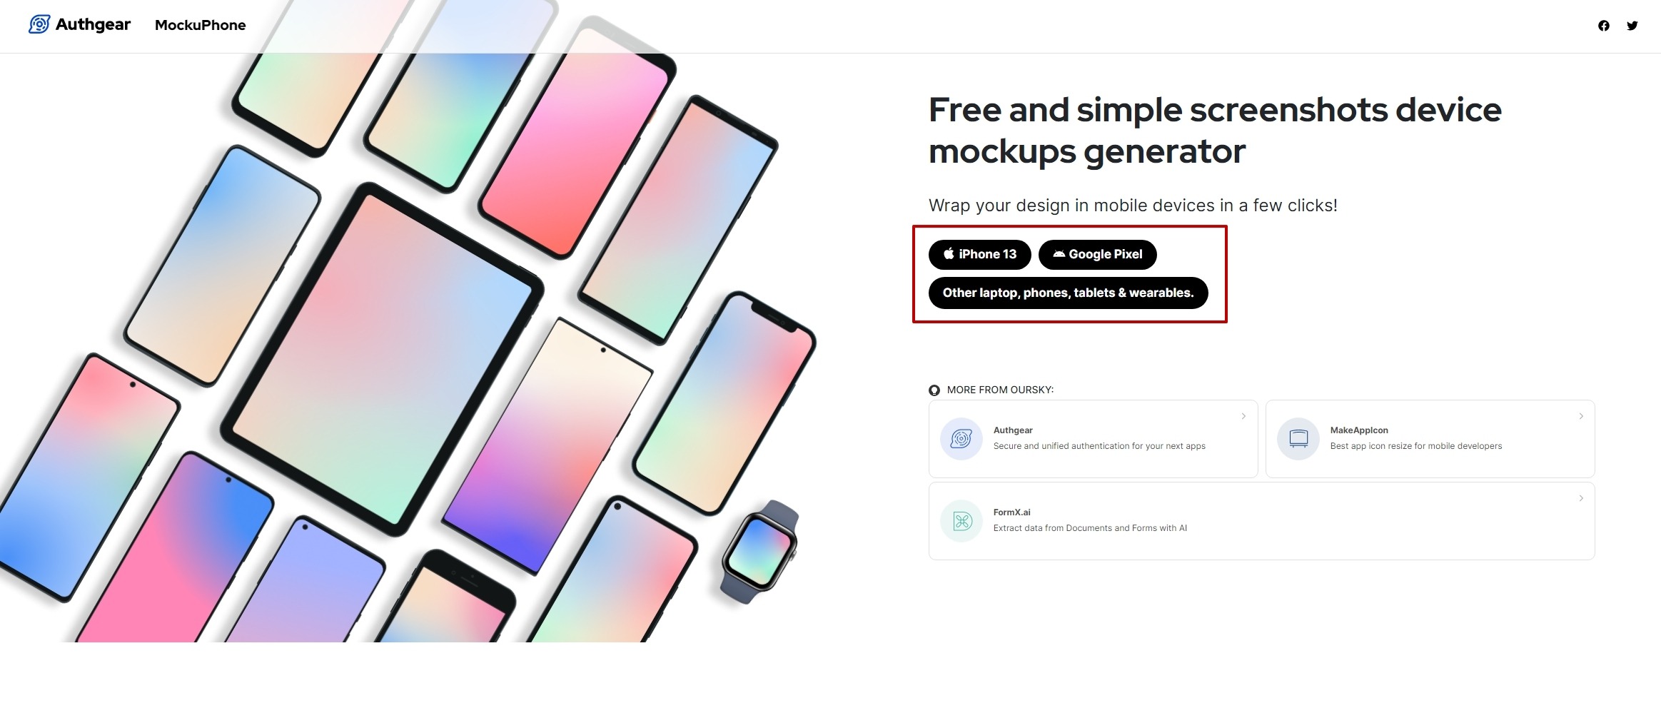Click the Authgear round icon in card
The height and width of the screenshot is (718, 1661).
point(961,439)
